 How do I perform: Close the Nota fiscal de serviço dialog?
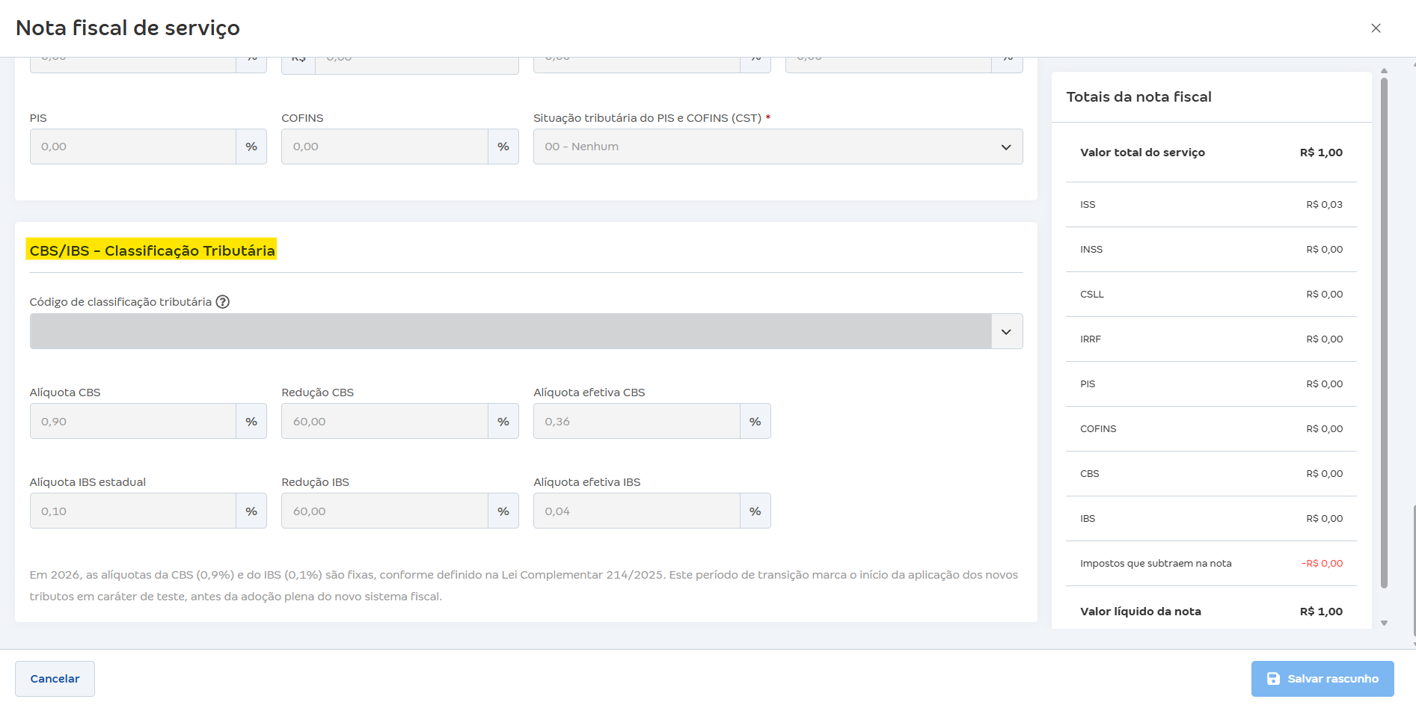(x=1376, y=28)
